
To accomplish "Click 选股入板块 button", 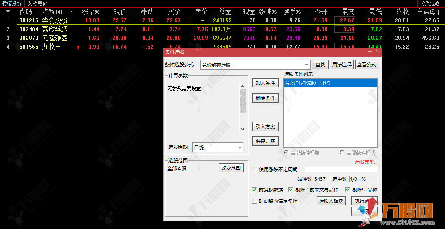I will [x=331, y=201].
